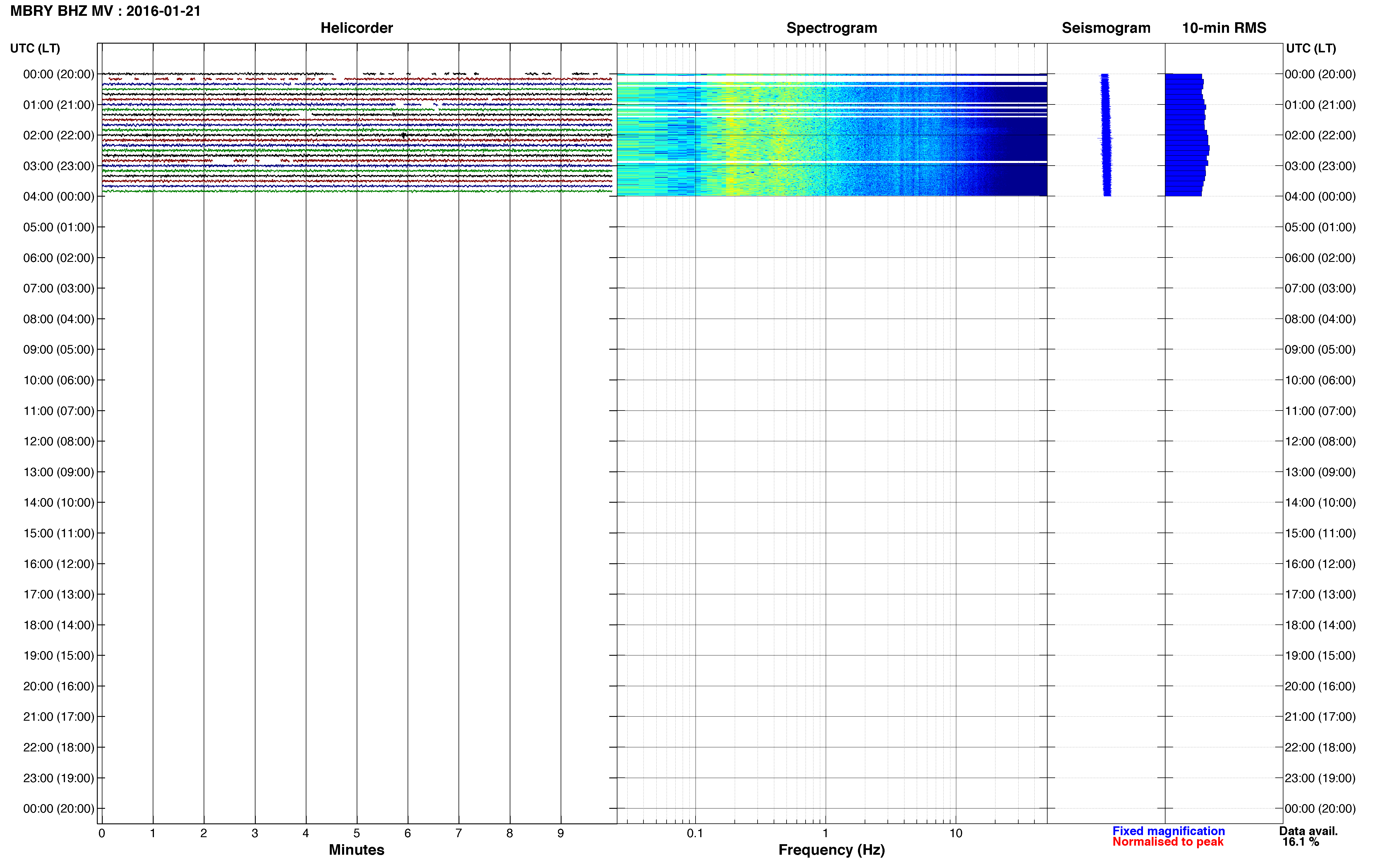This screenshot has height=867, width=1387.
Task: Click the widest blue RMS bar
Action: pos(1187,148)
